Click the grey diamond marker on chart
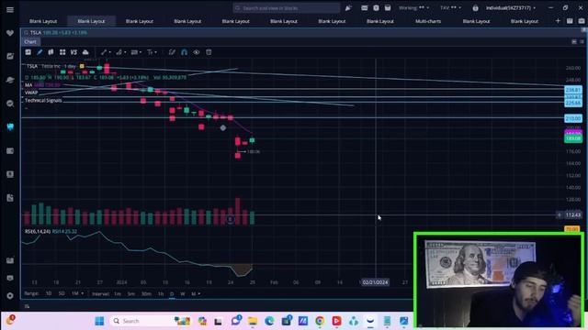This screenshot has width=588, height=330. pos(222,128)
